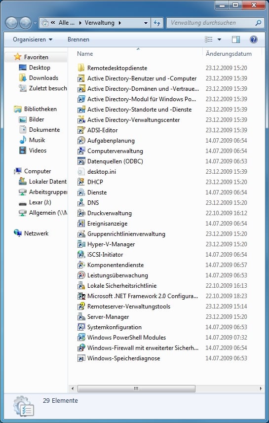Click the Leistungsüberwachung icon
This screenshot has height=423, width=269.
pyautogui.click(x=81, y=275)
